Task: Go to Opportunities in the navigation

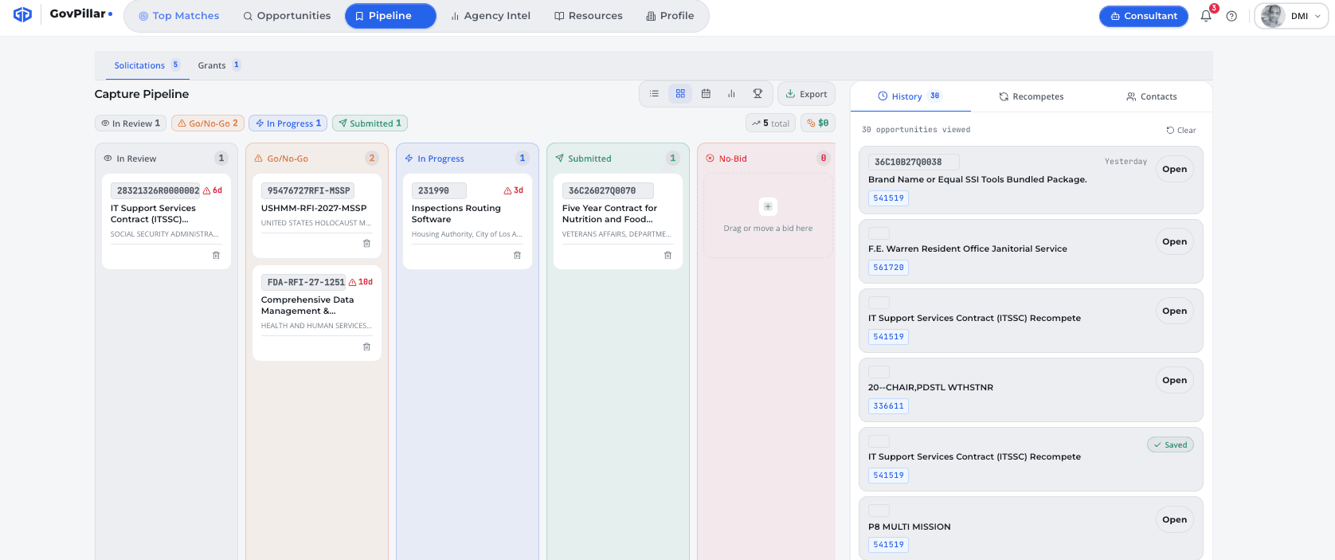Action: tap(287, 16)
